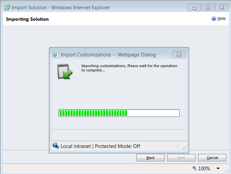Expand the zoom level dropdown arrow
Image resolution: width=231 pixels, height=174 pixels.
[x=218, y=169]
